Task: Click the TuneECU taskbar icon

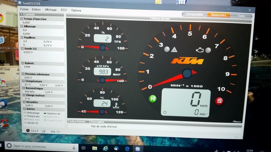Action: pyautogui.click(x=138, y=149)
